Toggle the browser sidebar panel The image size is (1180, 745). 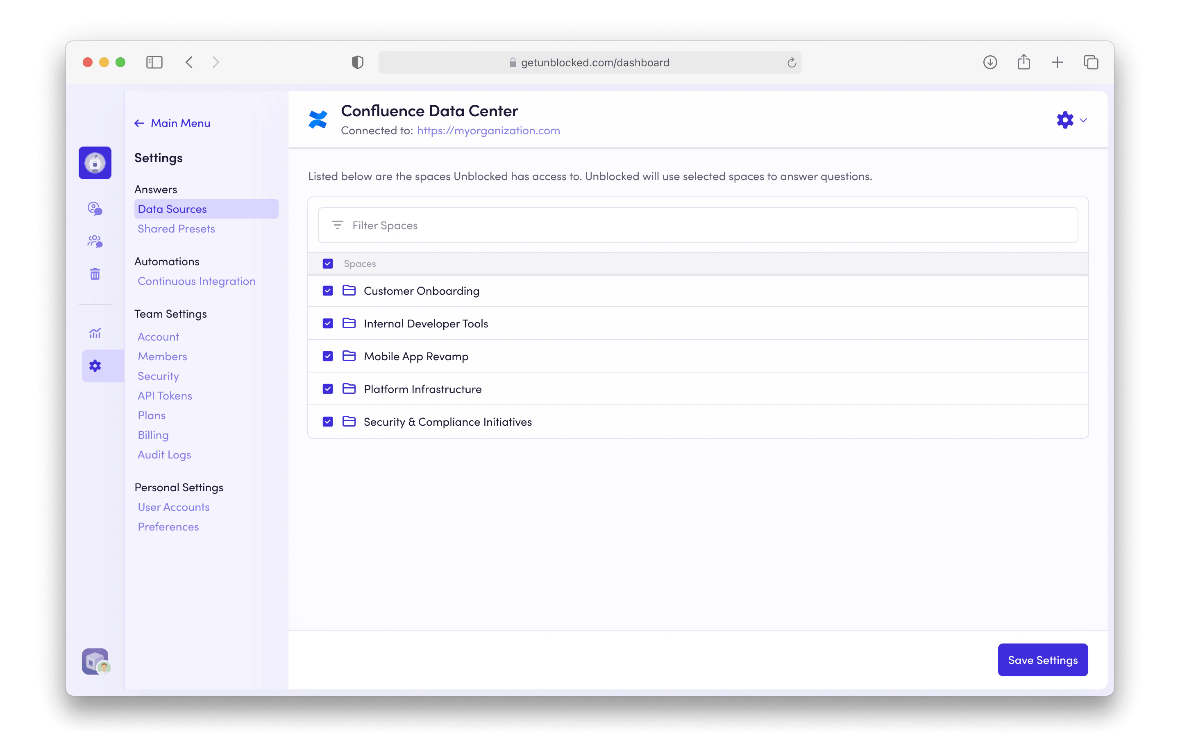(154, 62)
